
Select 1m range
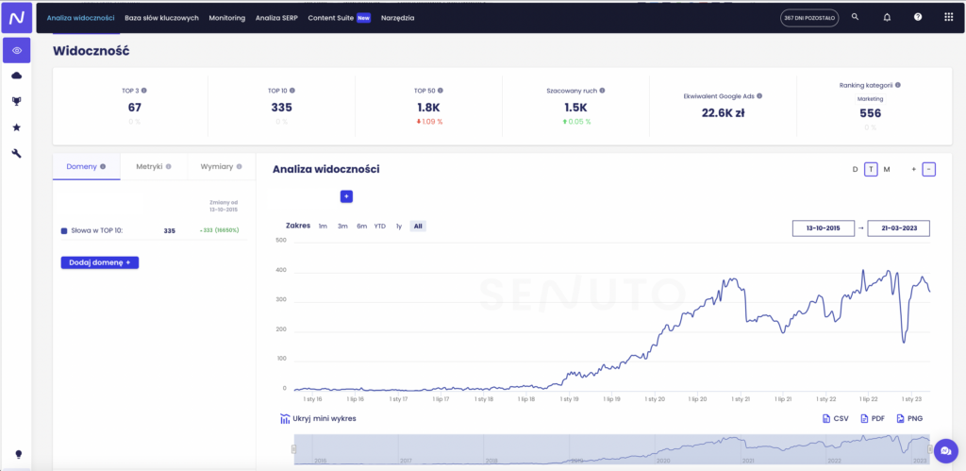tap(323, 227)
